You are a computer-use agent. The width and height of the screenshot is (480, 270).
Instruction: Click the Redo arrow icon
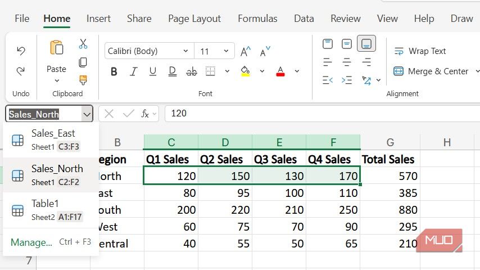point(21,71)
